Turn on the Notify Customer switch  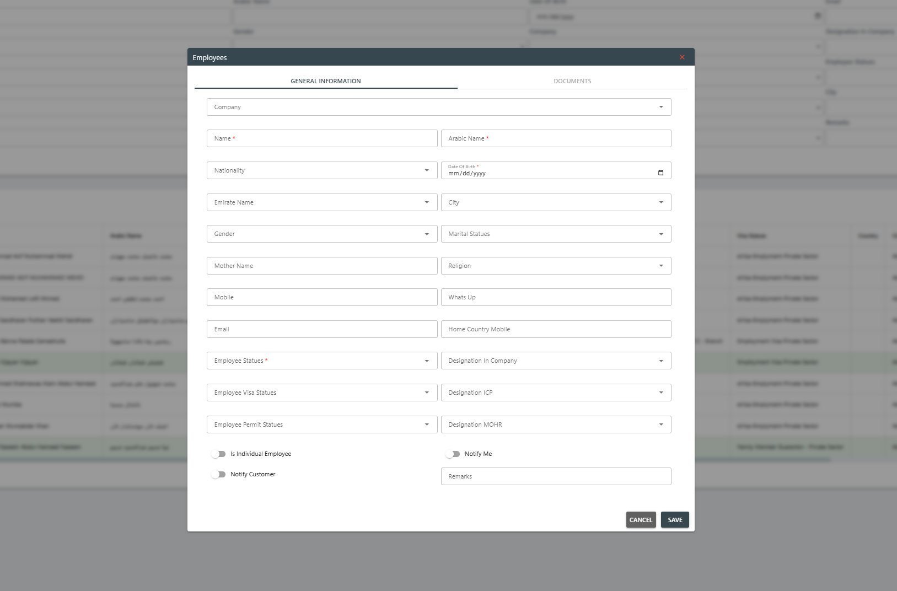[x=219, y=475]
